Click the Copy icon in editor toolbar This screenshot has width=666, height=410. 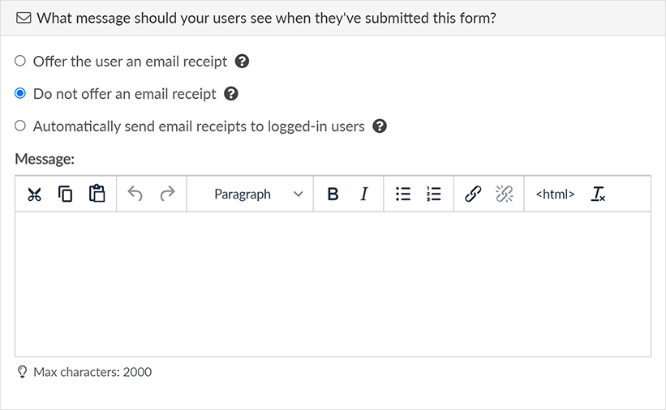click(66, 194)
